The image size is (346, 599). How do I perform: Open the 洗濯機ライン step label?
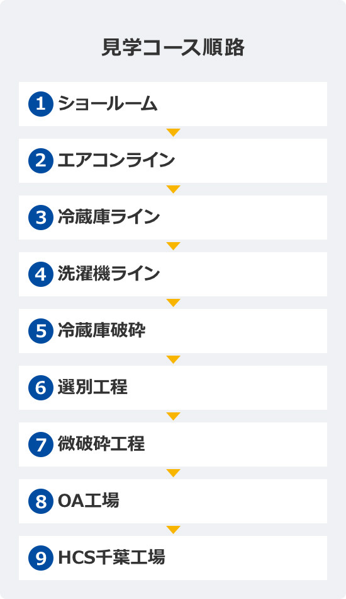(109, 274)
